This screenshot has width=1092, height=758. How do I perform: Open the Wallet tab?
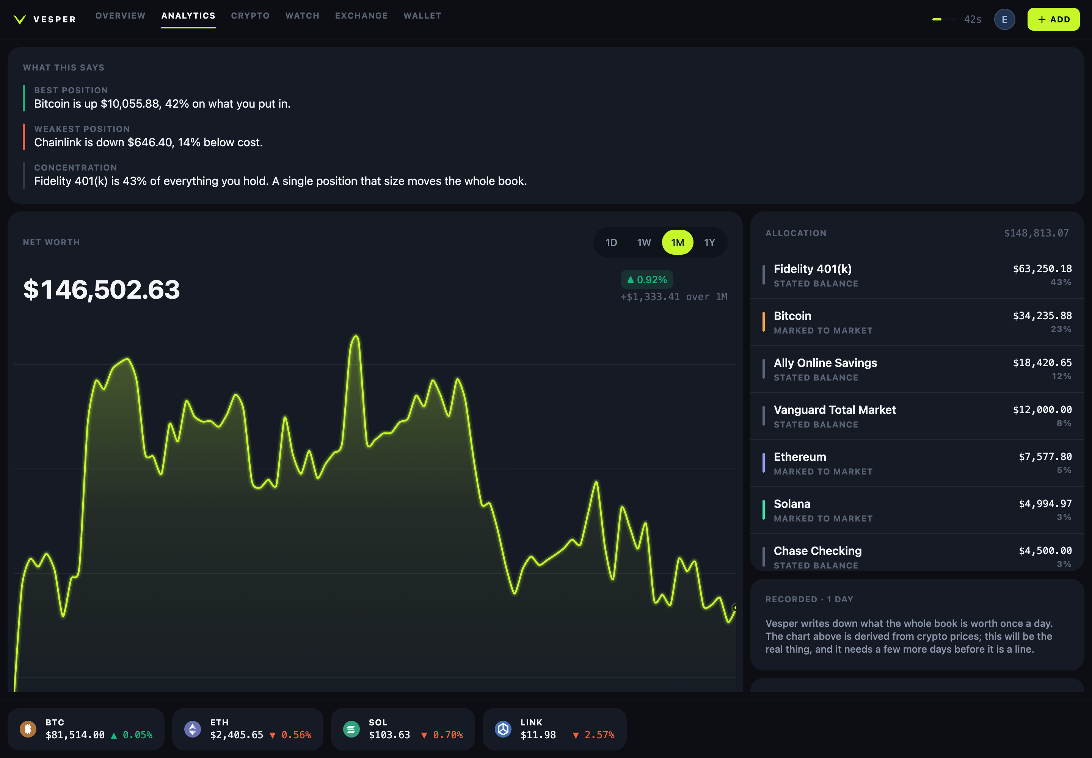tap(422, 16)
